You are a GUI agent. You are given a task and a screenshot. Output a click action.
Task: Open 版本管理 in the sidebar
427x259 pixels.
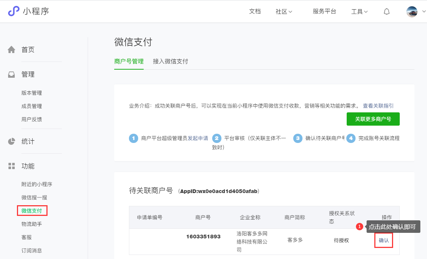[32, 93]
